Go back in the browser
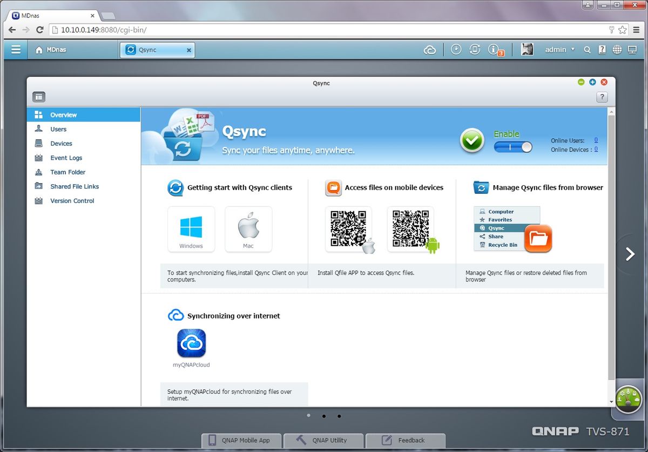 pos(12,30)
